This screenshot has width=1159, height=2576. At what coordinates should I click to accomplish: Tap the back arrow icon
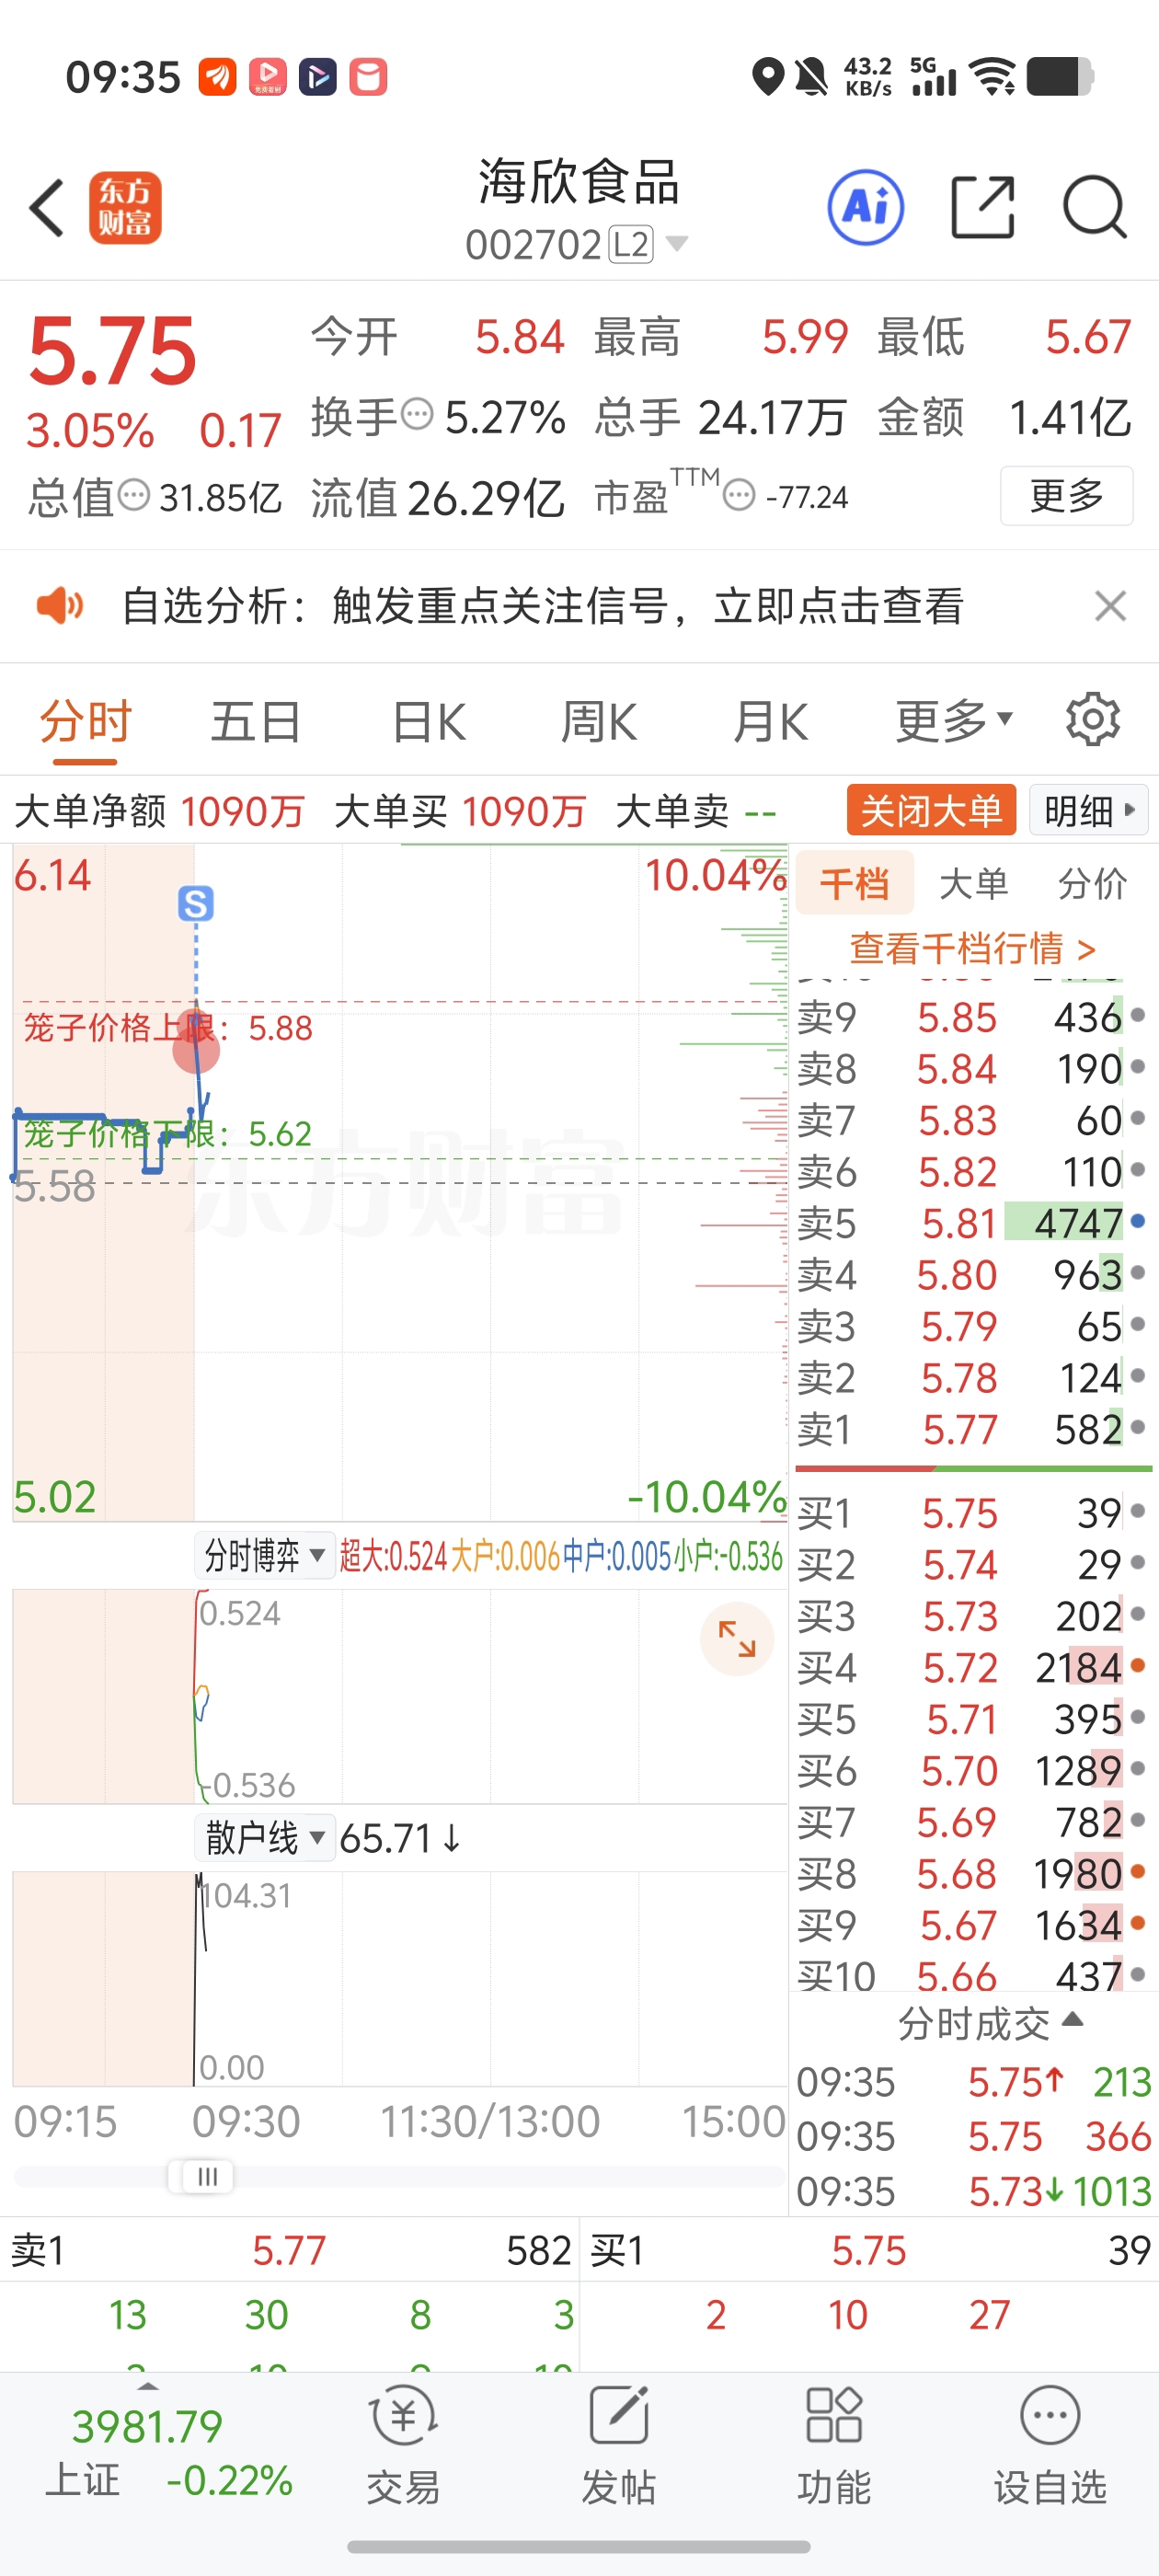click(x=46, y=208)
